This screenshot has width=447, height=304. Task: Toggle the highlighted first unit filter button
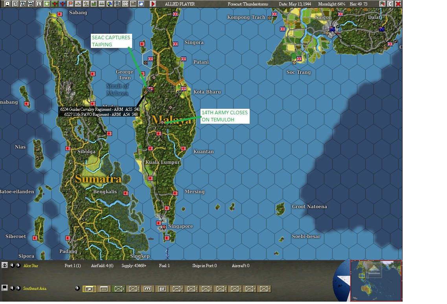[x=90, y=289]
